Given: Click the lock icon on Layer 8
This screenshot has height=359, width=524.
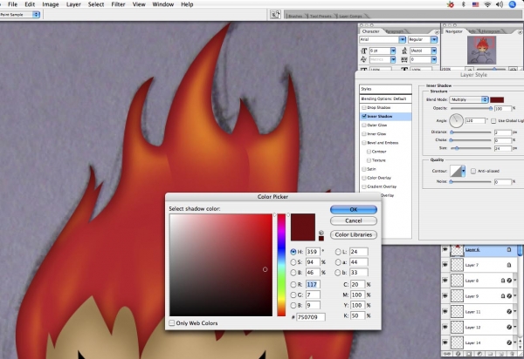Looking at the screenshot, I should click(x=503, y=281).
